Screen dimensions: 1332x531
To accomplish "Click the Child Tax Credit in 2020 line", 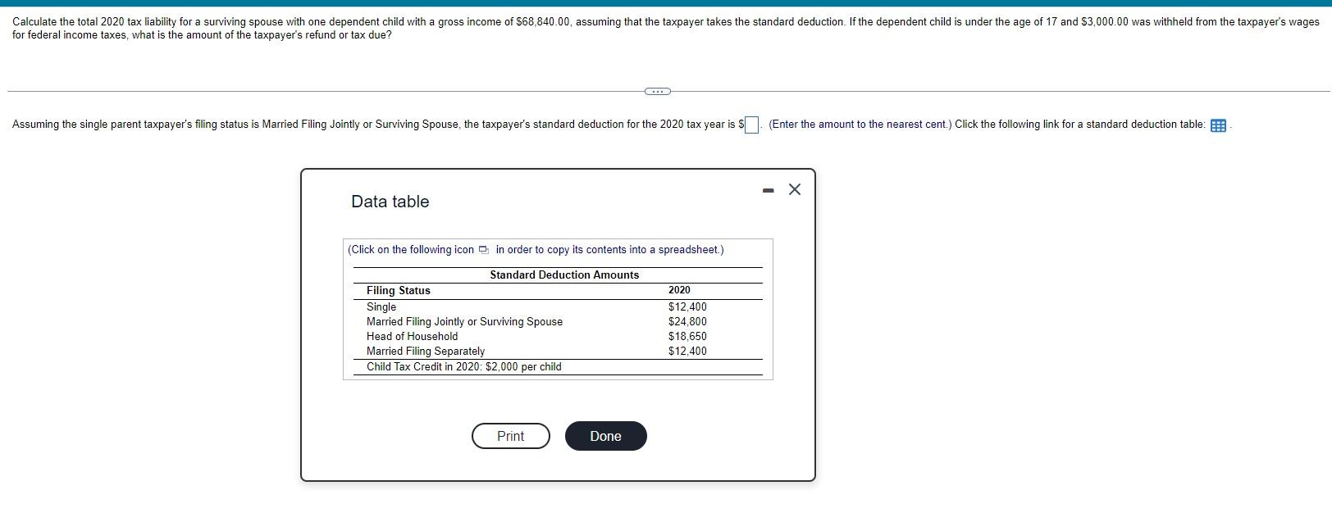I will [464, 366].
